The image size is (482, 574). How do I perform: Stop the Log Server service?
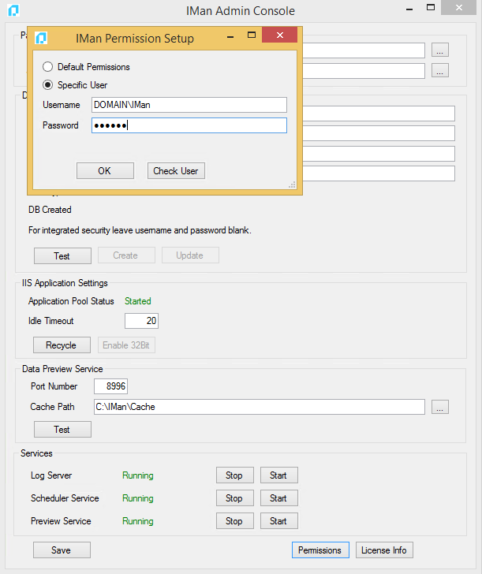(234, 475)
